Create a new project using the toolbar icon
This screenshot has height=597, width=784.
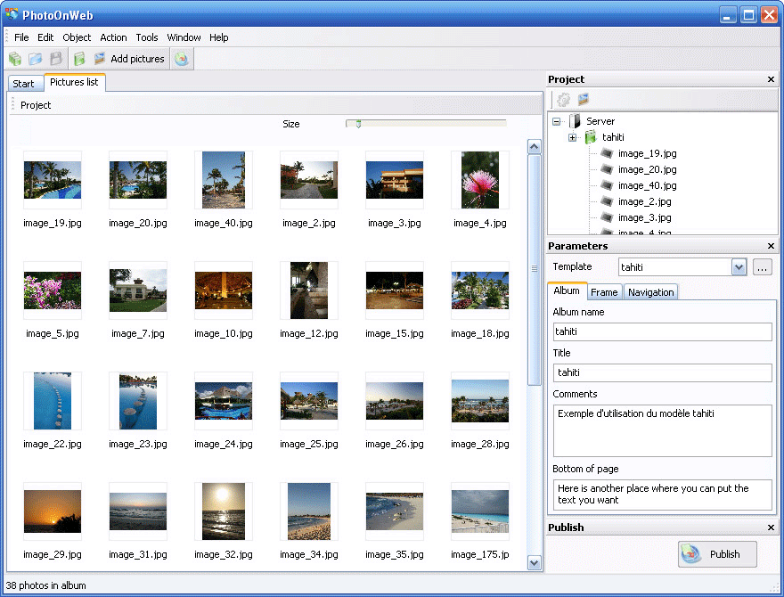(x=15, y=58)
